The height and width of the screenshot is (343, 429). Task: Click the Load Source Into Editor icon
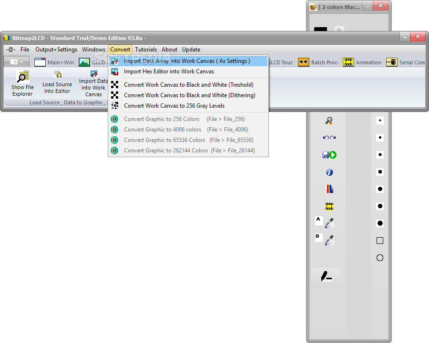tap(58, 74)
